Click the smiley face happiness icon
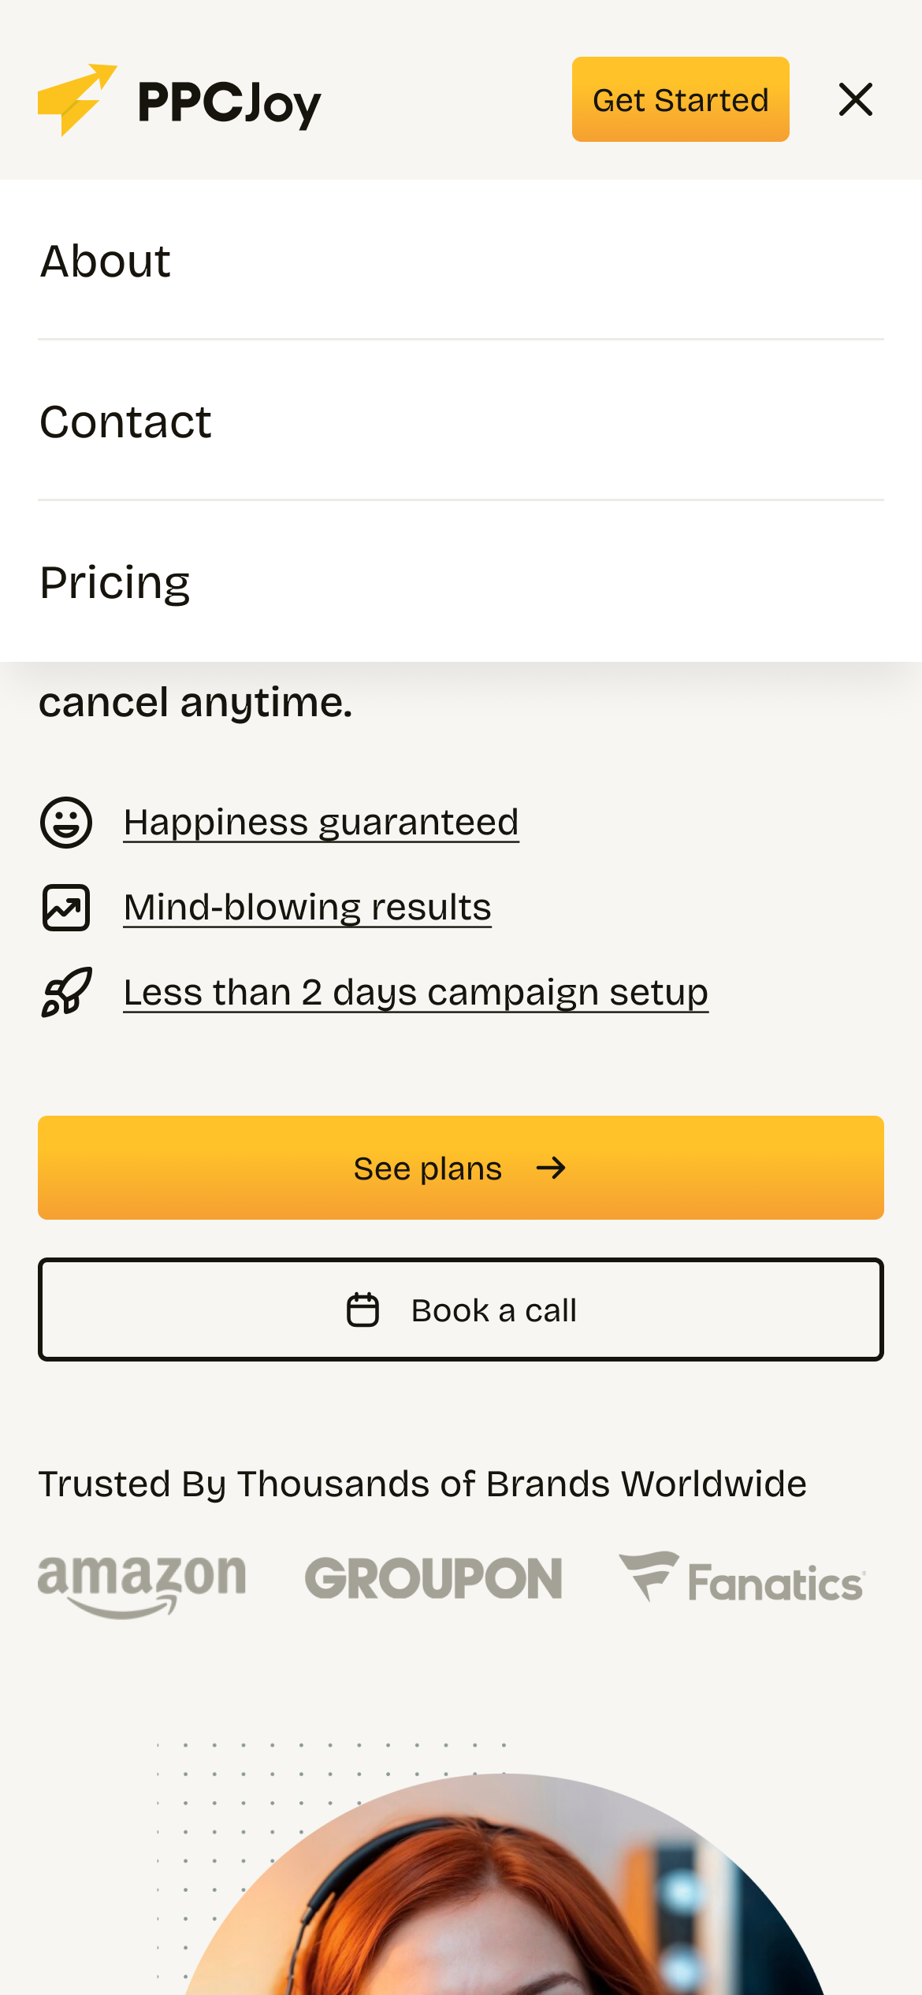Screen dimensions: 922x1995 [x=66, y=823]
